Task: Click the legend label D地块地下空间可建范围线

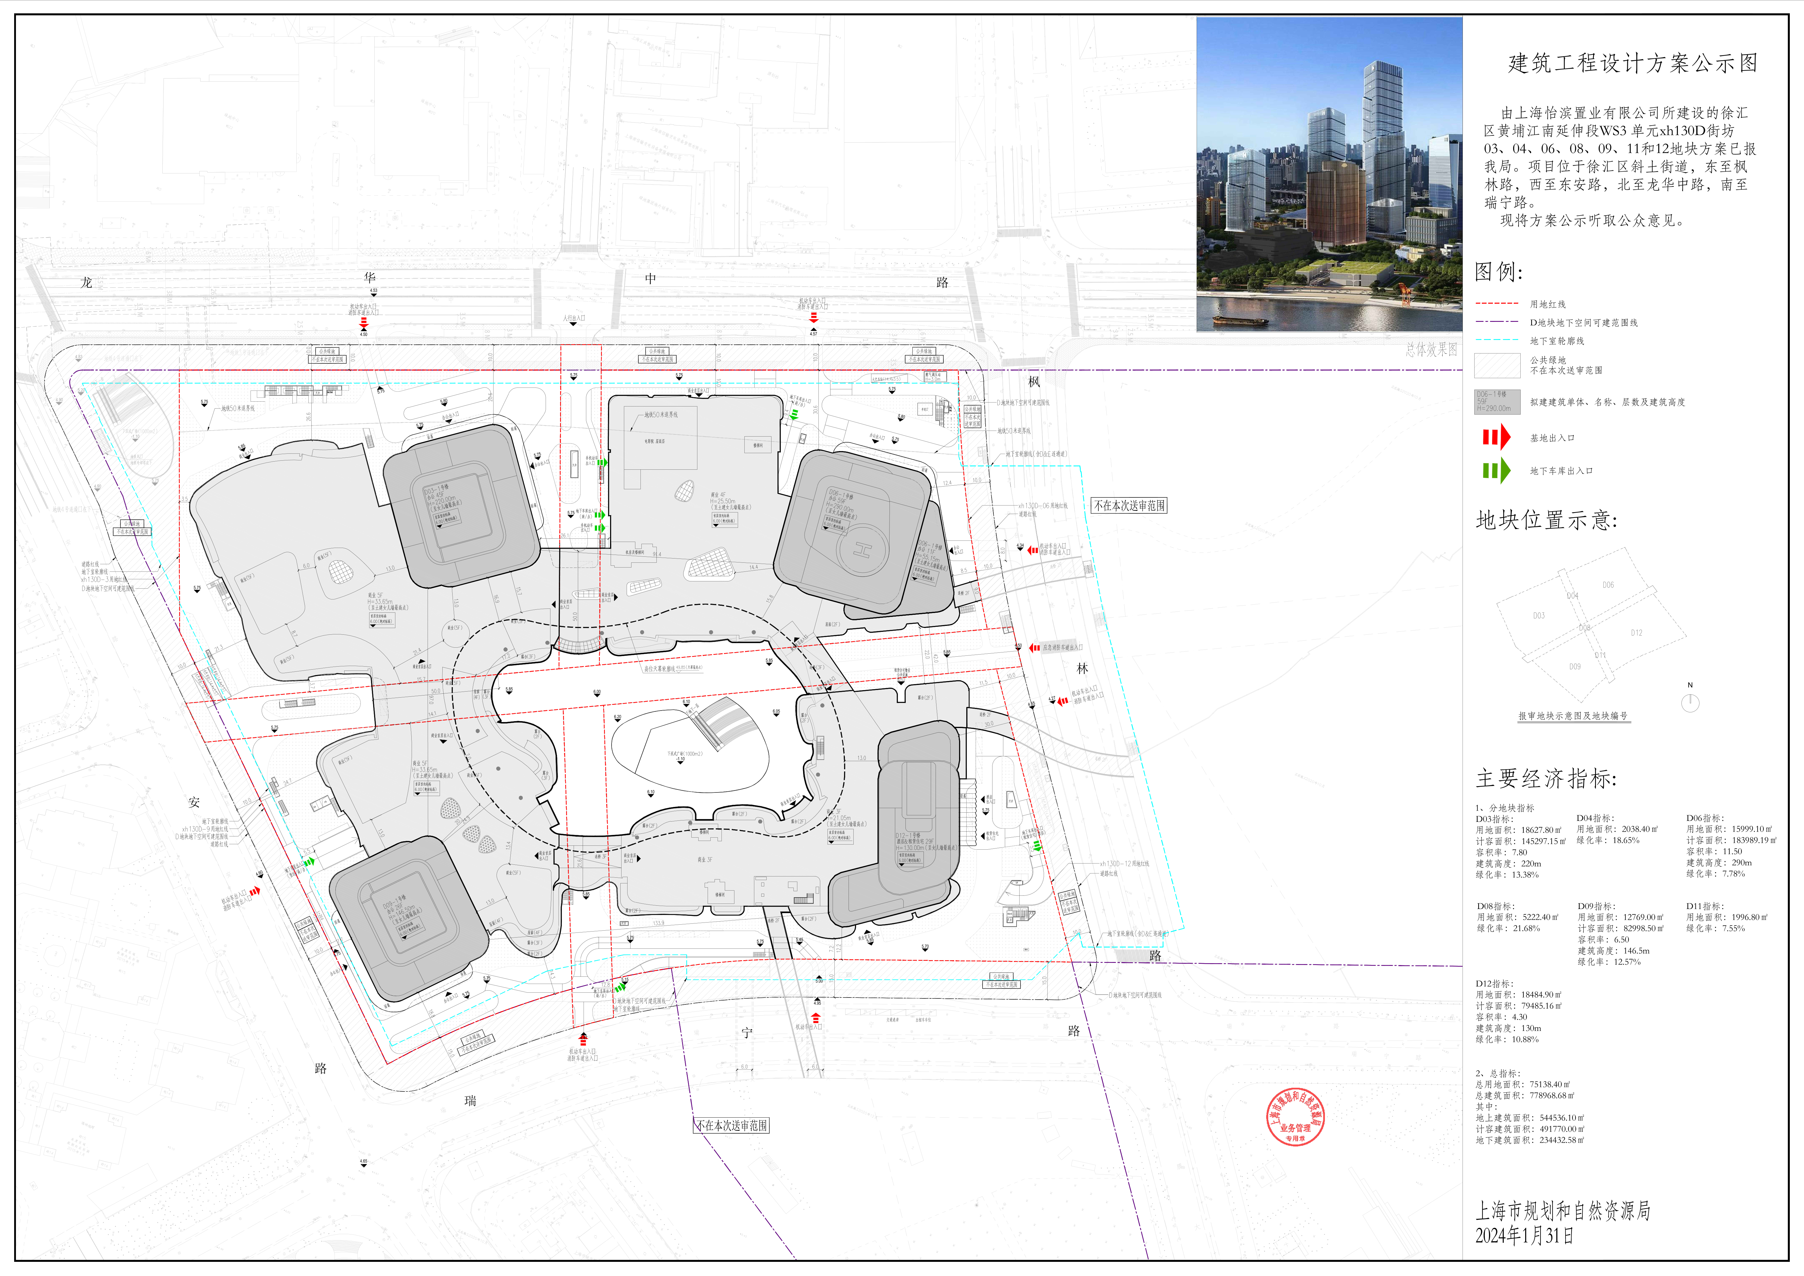Action: pos(1584,323)
